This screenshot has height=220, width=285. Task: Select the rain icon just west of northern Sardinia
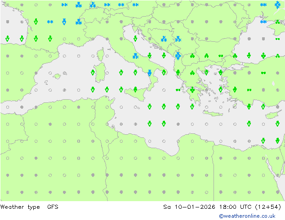click(93, 72)
